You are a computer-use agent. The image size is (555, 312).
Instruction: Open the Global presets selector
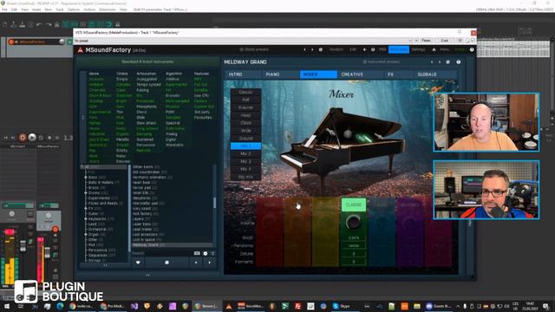(253, 50)
